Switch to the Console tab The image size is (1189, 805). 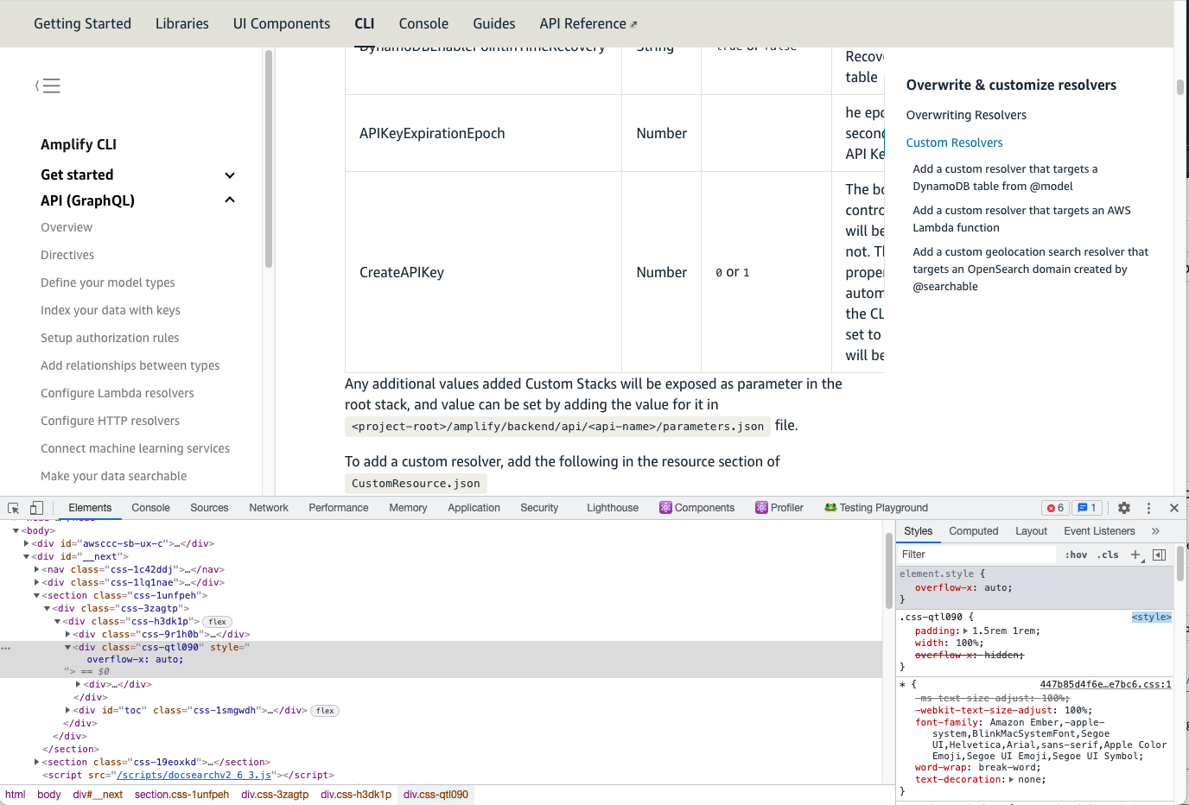point(150,508)
